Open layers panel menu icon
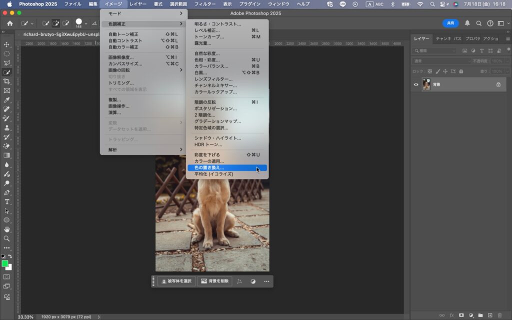The height and width of the screenshot is (320, 512). click(508, 39)
